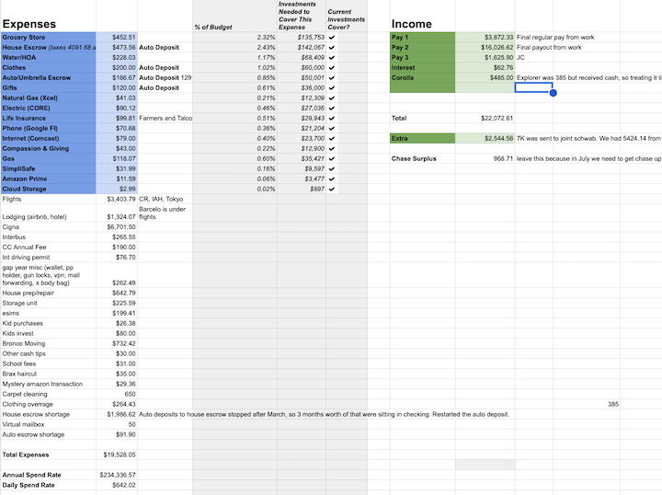Click the green Extra label cell
The height and width of the screenshot is (495, 662).
point(423,139)
